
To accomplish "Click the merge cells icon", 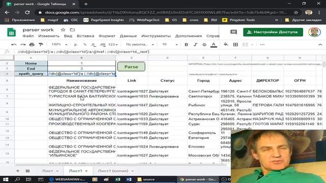I will (245, 45).
